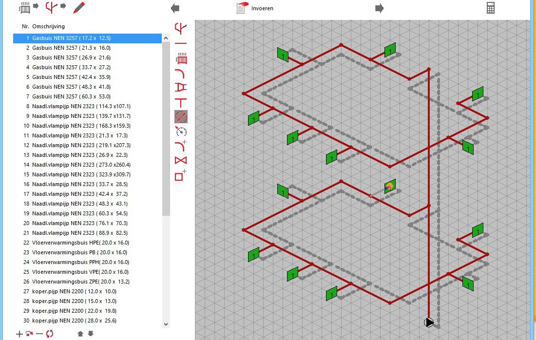
Task: Remove a row with the minus icon
Action: (x=39, y=334)
